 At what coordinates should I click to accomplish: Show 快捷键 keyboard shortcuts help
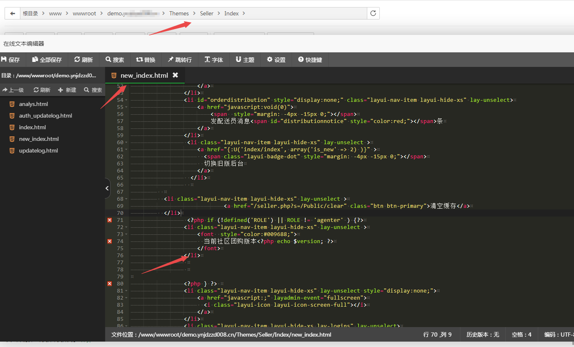click(310, 60)
